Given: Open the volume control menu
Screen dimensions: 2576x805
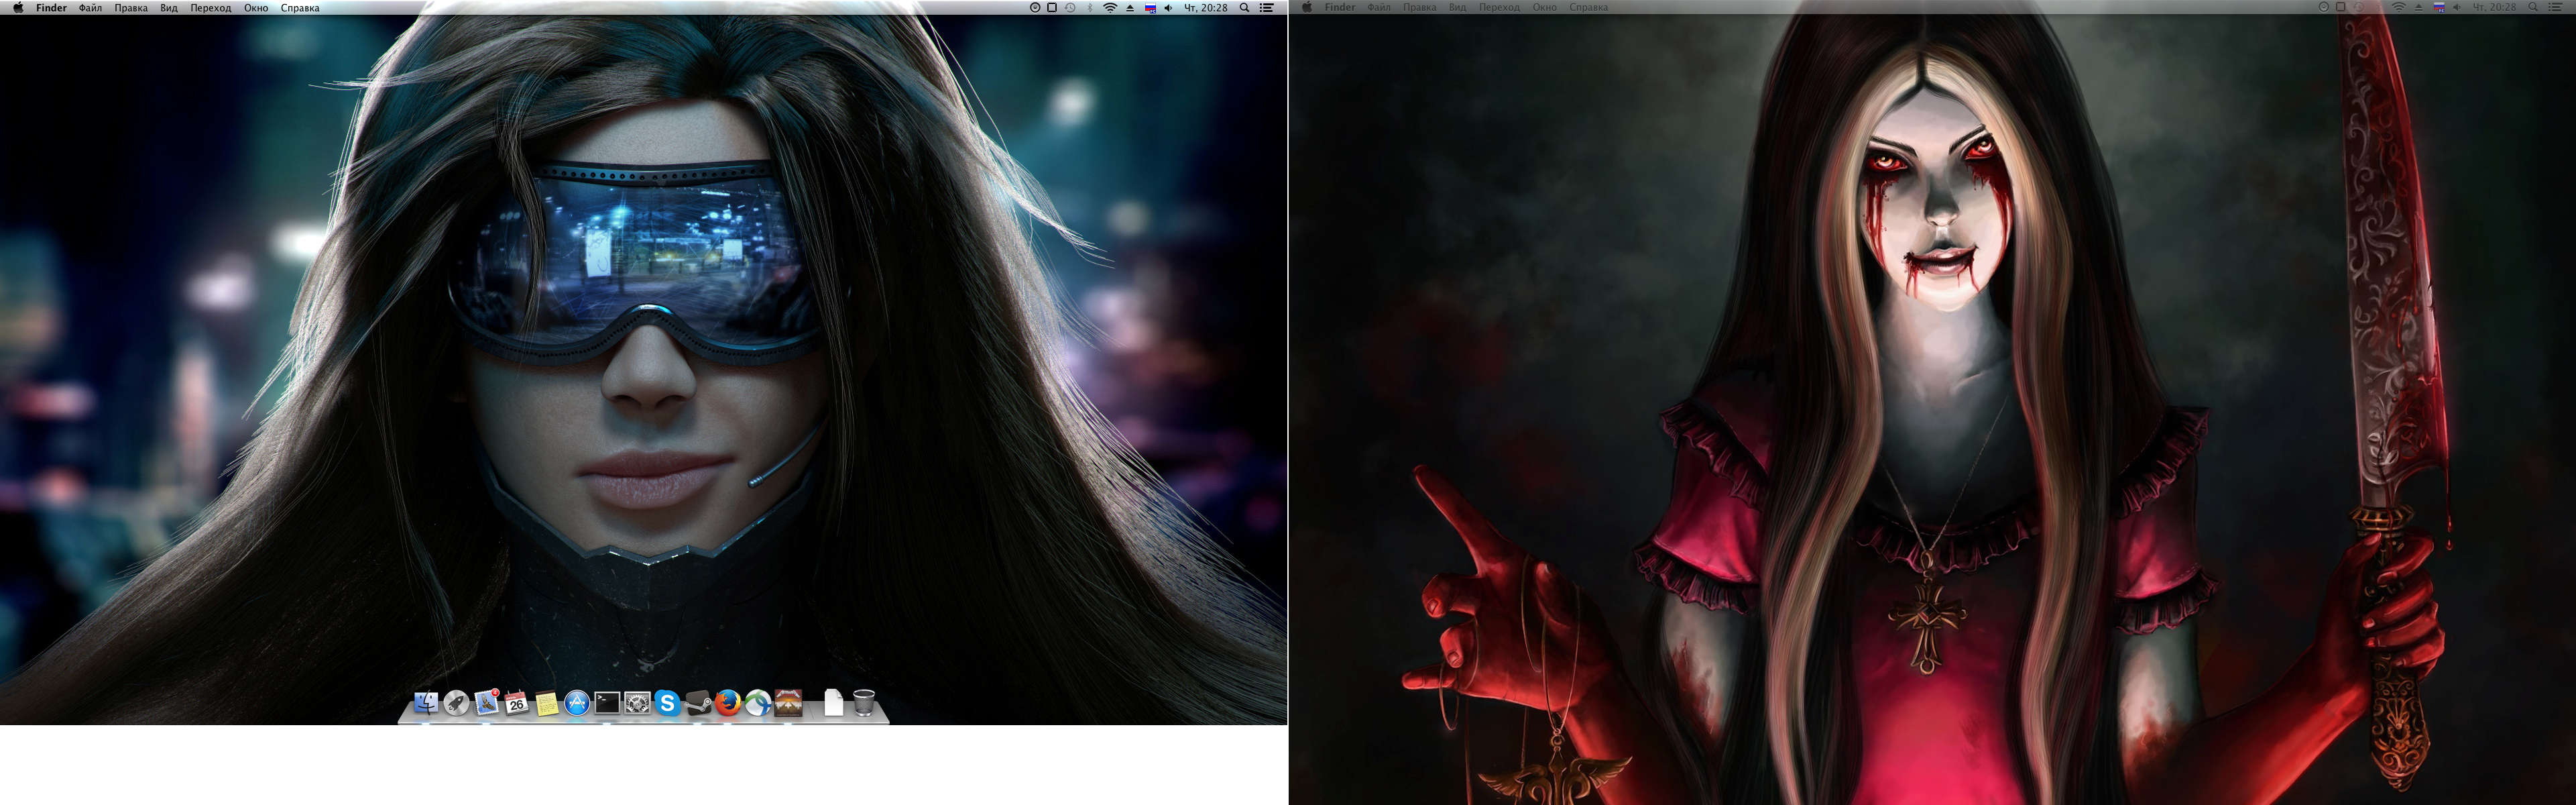Looking at the screenshot, I should [1168, 8].
